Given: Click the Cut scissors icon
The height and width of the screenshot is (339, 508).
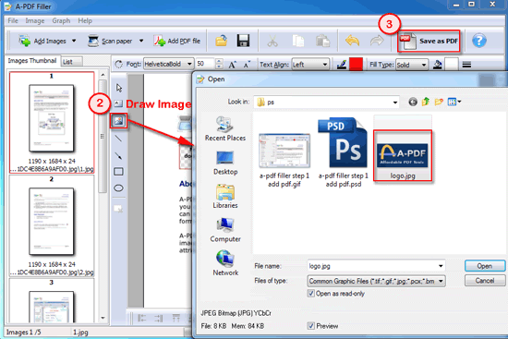Looking at the screenshot, I should [272, 42].
